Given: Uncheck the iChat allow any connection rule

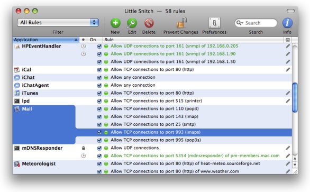Looking at the screenshot, I should pos(99,78).
